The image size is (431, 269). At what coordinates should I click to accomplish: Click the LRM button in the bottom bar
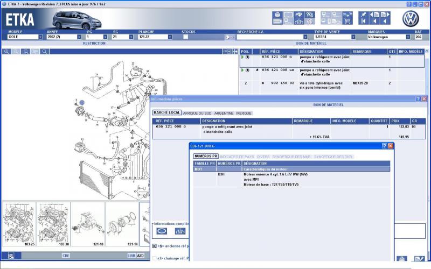[x=131, y=256]
